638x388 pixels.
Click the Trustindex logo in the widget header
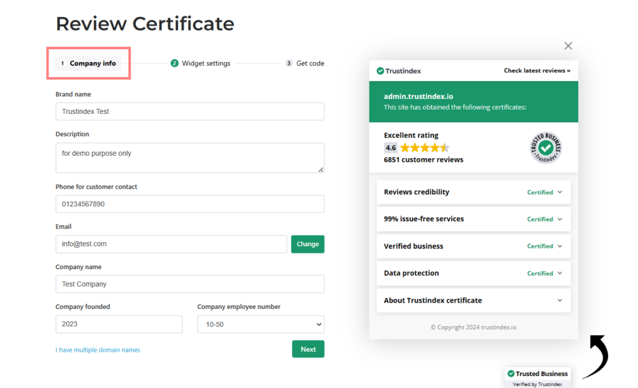pyautogui.click(x=399, y=71)
